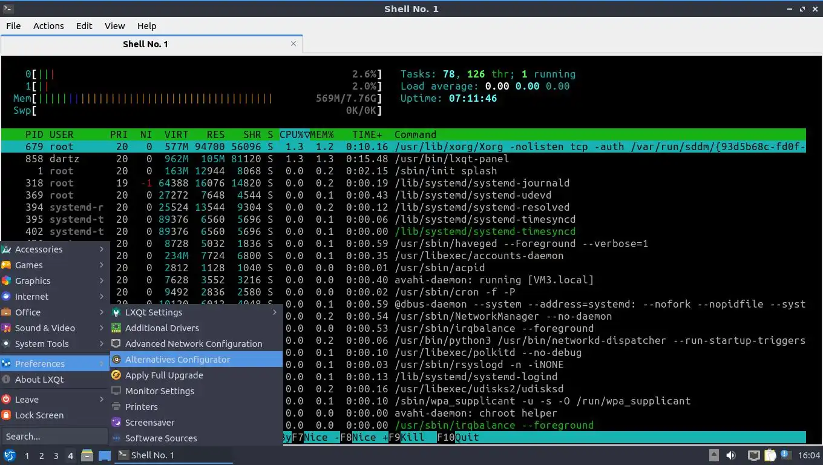Viewport: 823px width, 465px height.
Task: Click the Sound & Video icon
Action: (x=6, y=328)
